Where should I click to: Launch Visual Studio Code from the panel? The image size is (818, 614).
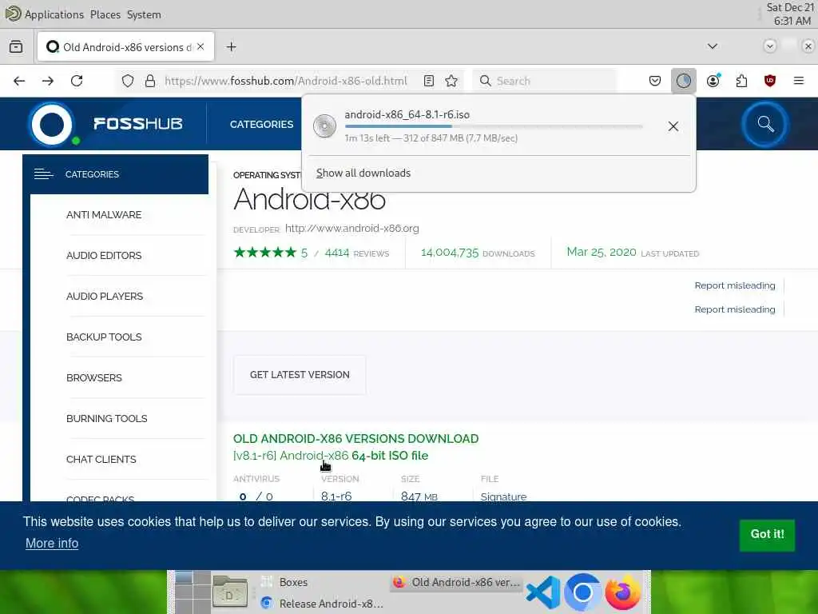pos(542,592)
